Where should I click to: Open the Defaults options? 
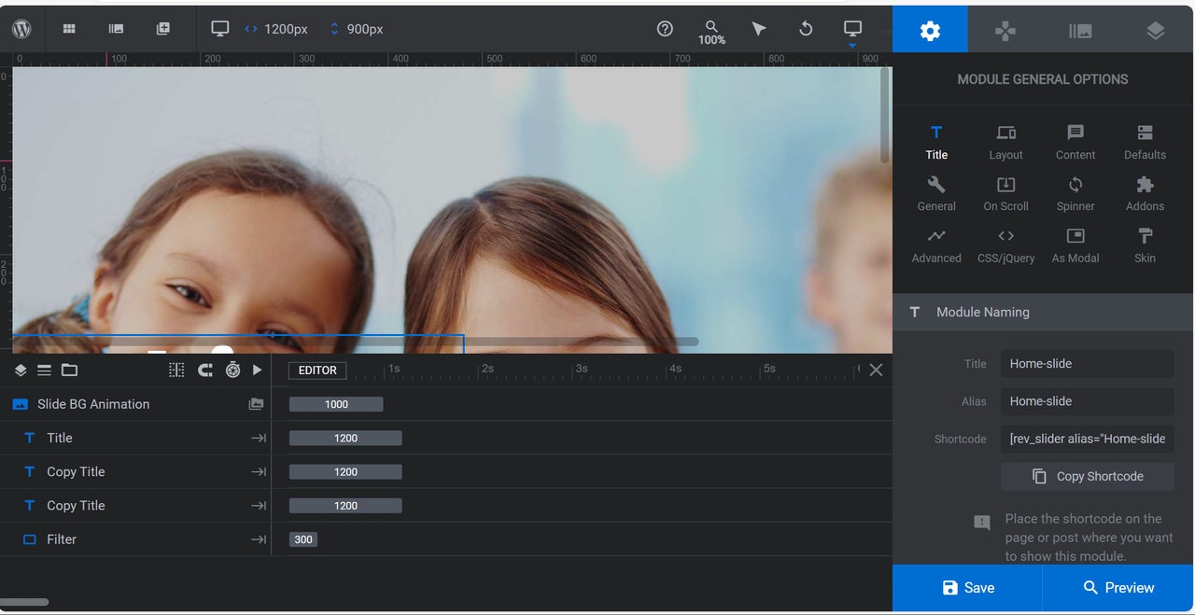click(x=1145, y=142)
